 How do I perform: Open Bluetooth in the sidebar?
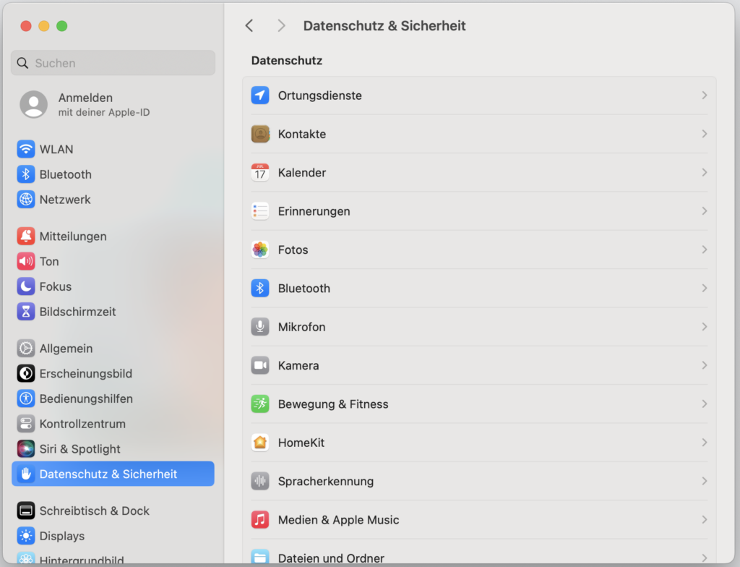coord(65,174)
